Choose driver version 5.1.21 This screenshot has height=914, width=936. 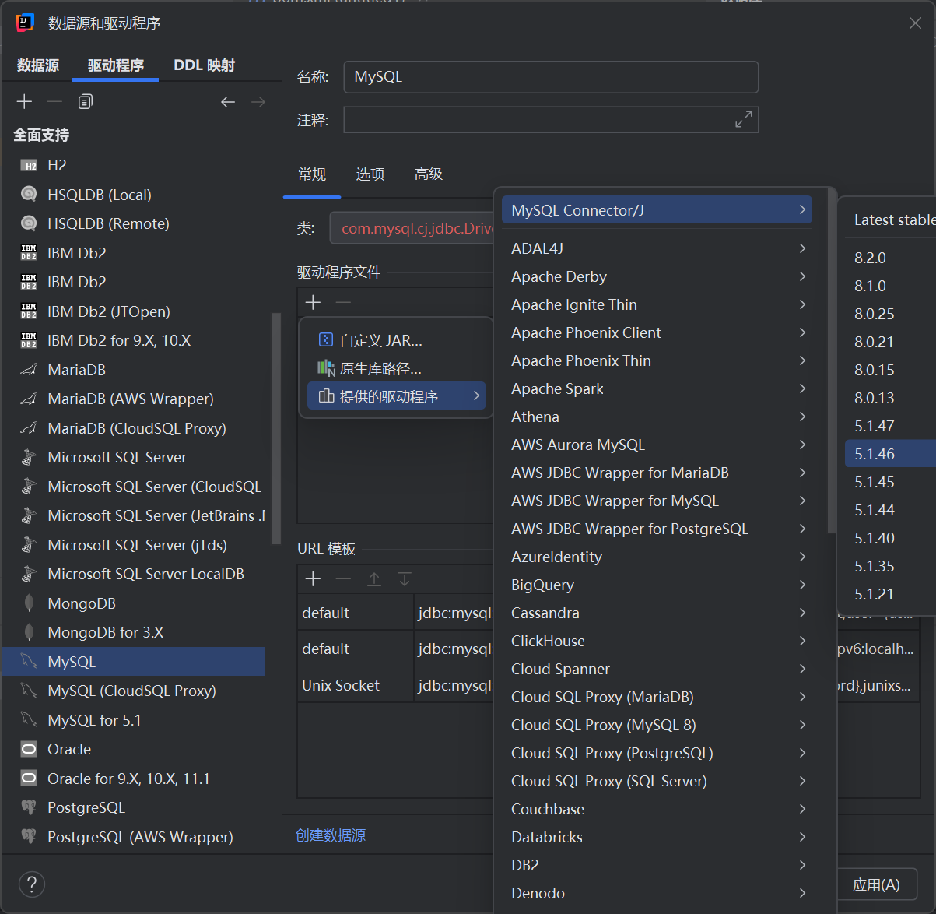click(890, 594)
